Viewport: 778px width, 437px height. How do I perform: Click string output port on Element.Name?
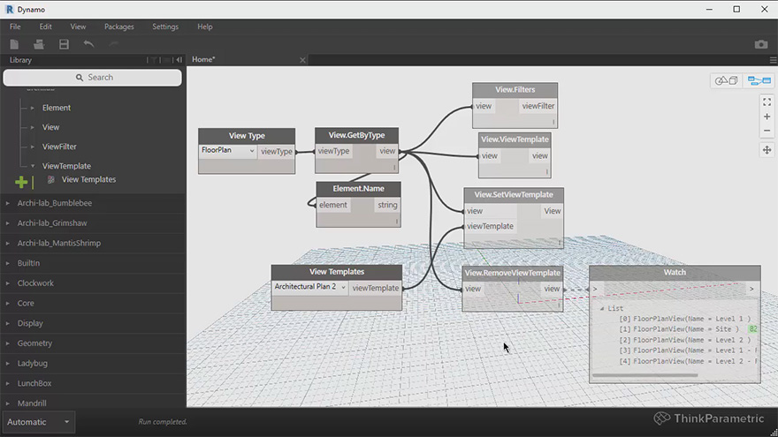click(x=387, y=205)
